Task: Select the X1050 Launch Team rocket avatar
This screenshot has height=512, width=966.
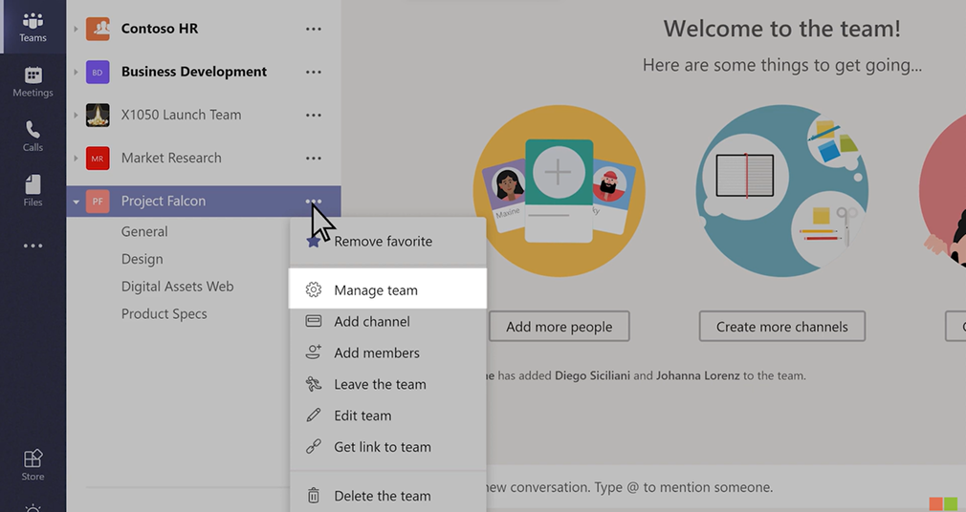Action: tap(98, 115)
